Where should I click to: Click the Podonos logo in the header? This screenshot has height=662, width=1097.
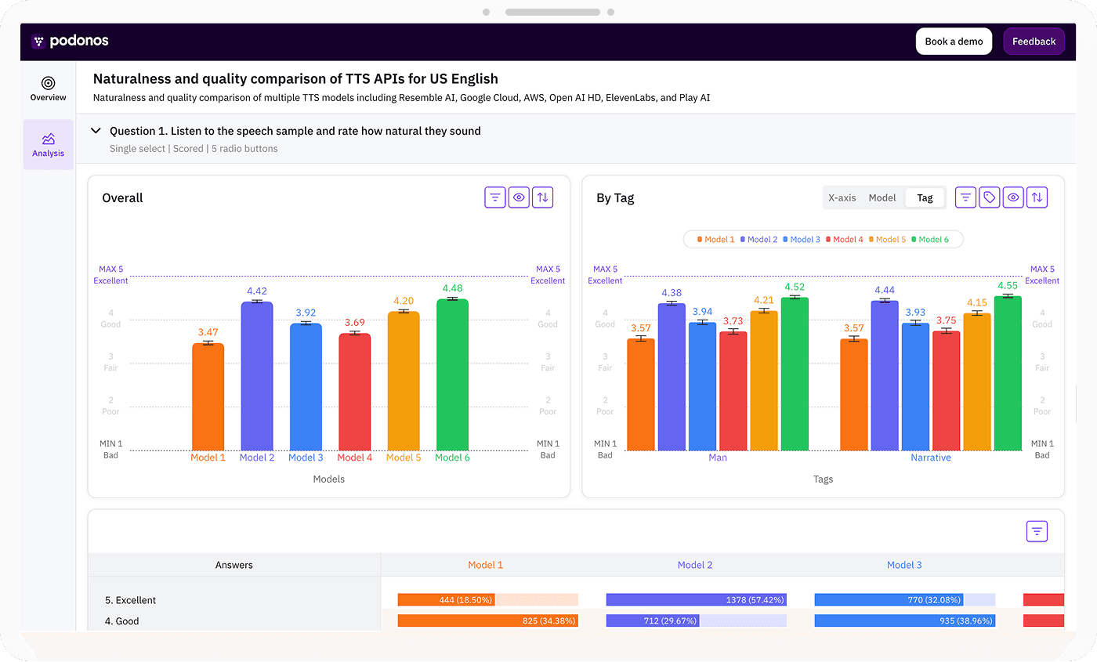click(70, 42)
